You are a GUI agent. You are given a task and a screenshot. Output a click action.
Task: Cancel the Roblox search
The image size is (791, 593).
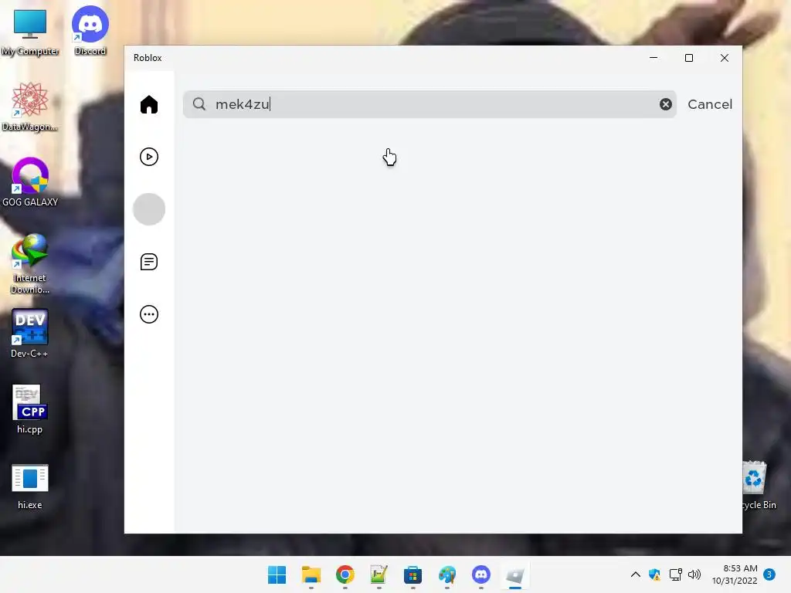710,104
